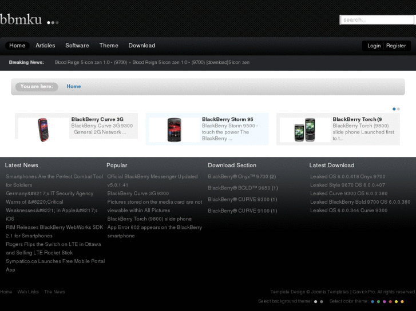The width and height of the screenshot is (416, 311).
Task: Open the BlackBerry Torch article title
Action: (357, 119)
